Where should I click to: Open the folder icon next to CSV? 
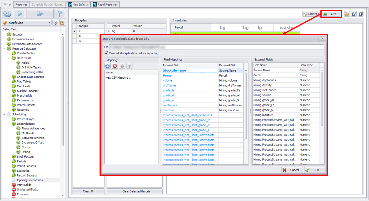(x=347, y=14)
